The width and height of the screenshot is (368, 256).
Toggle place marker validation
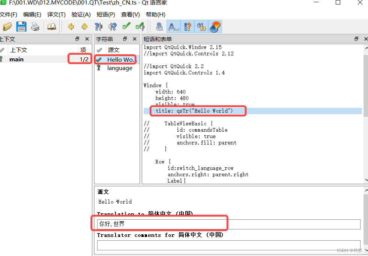215,27
